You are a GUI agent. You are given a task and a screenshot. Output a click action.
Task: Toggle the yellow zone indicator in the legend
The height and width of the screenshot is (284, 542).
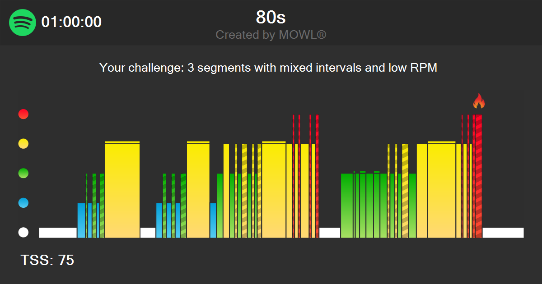click(23, 143)
